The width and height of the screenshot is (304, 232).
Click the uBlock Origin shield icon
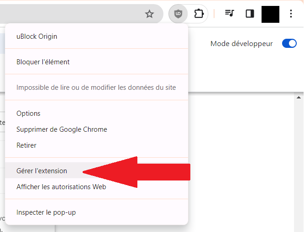178,14
